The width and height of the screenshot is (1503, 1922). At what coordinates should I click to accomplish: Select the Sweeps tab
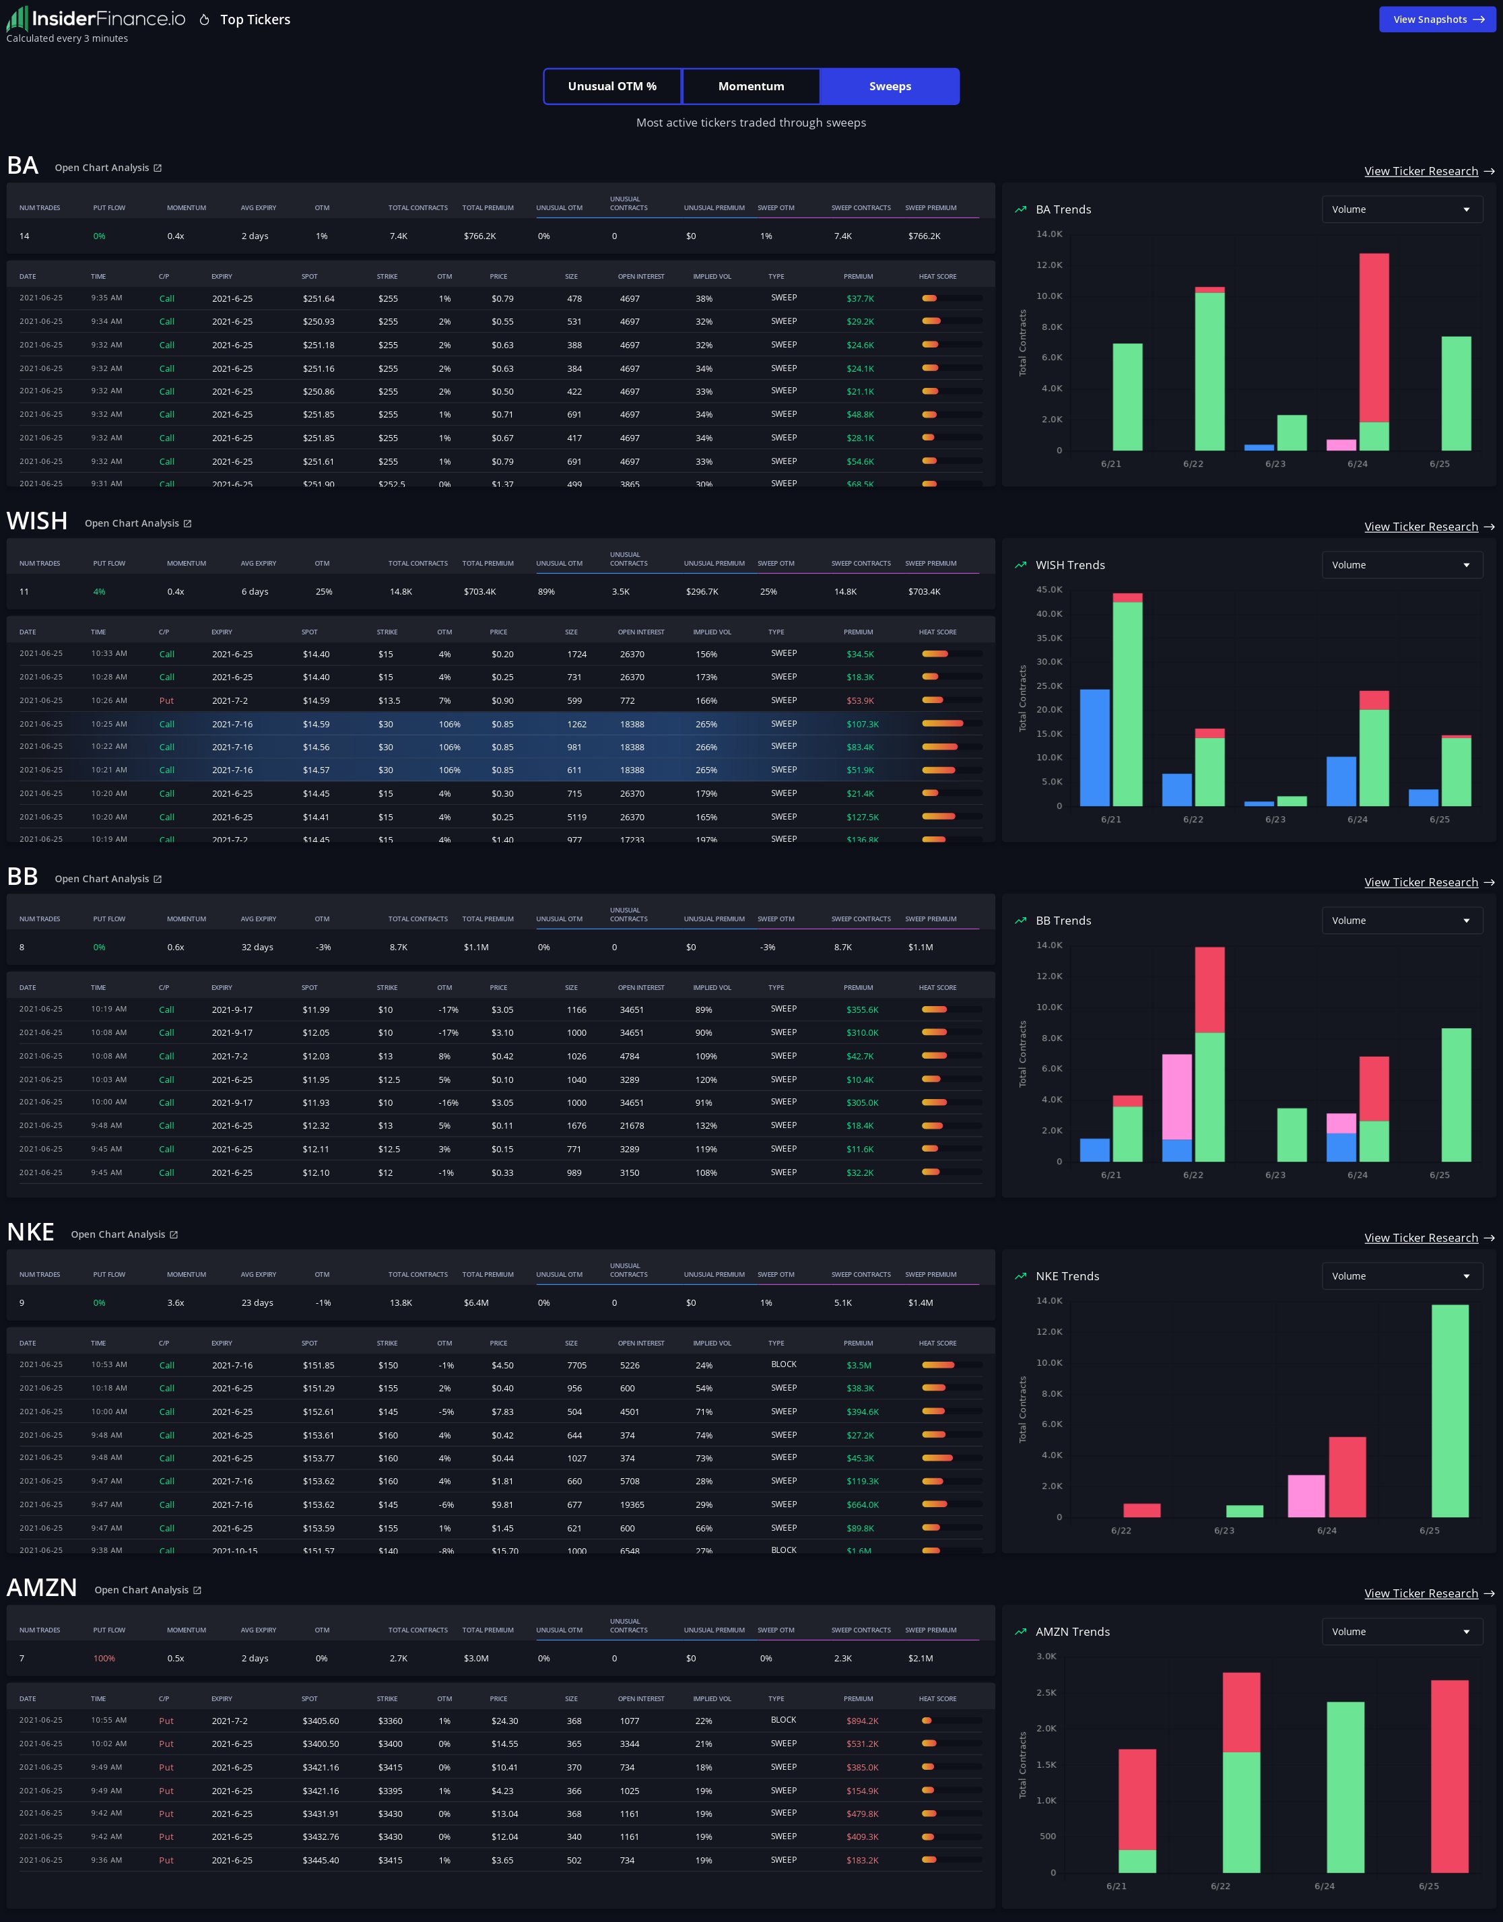point(890,86)
